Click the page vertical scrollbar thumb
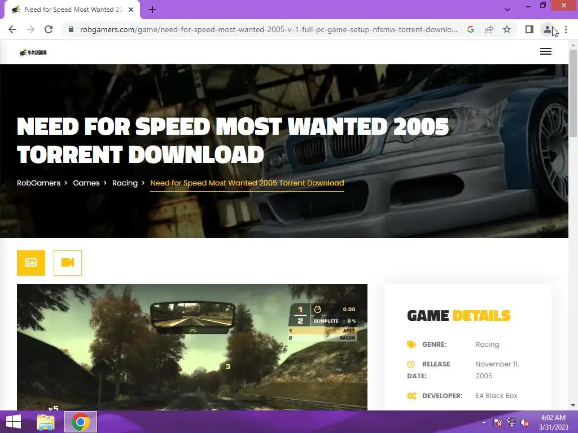The width and height of the screenshot is (578, 433). [x=573, y=94]
